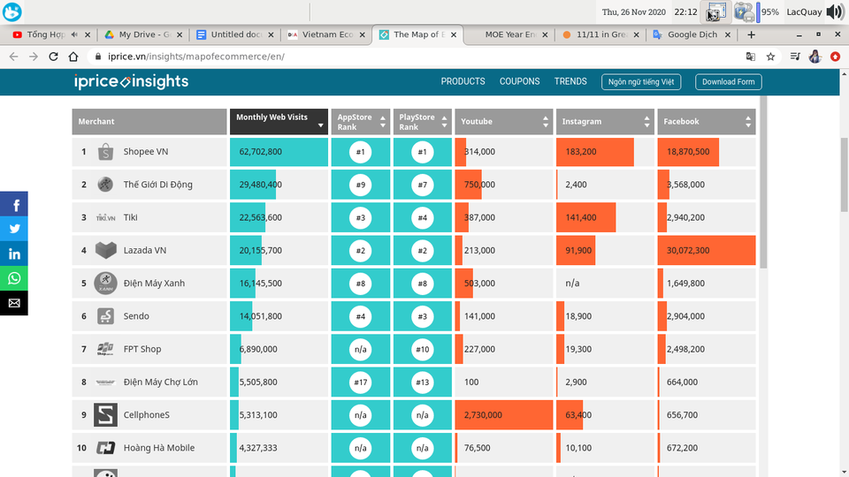Screen dimensions: 849x477
Task: Share page via Twitter sidebar icon
Action: 14,229
